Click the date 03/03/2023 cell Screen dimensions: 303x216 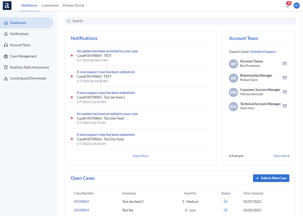coord(252,210)
